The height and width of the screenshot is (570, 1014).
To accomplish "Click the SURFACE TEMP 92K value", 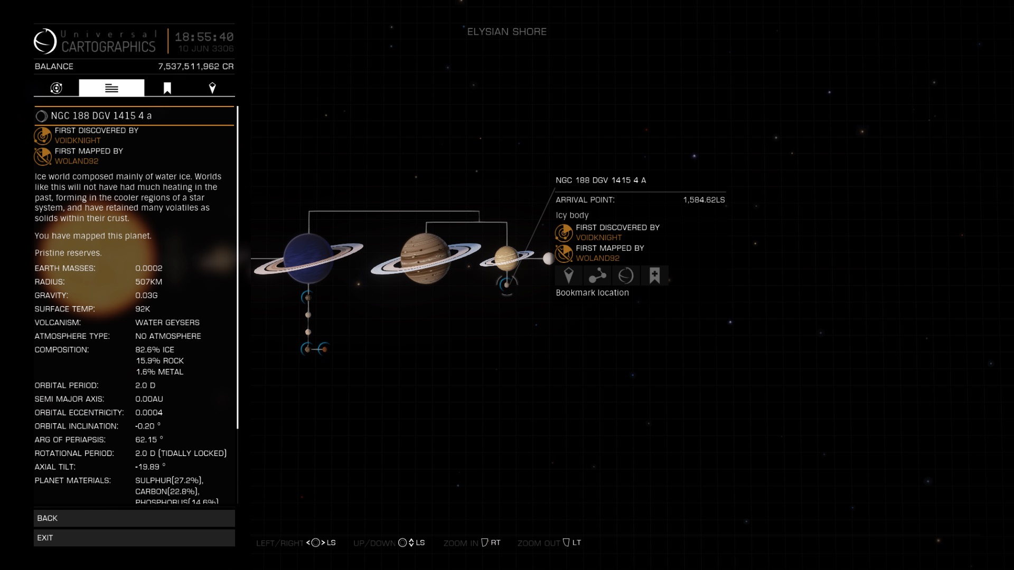I will click(x=143, y=309).
